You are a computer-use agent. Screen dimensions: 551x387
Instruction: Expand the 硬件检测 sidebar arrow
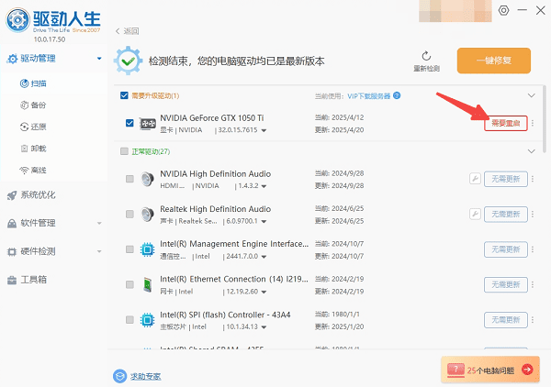[x=99, y=251]
